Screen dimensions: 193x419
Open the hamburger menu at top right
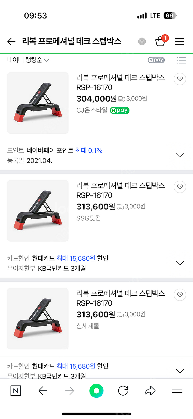pos(179,41)
